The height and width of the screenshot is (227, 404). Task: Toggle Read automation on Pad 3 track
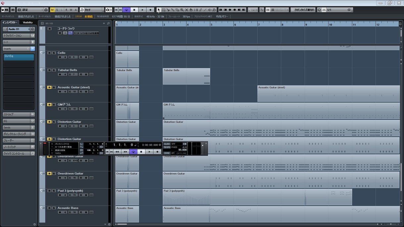pyautogui.click(x=81, y=195)
